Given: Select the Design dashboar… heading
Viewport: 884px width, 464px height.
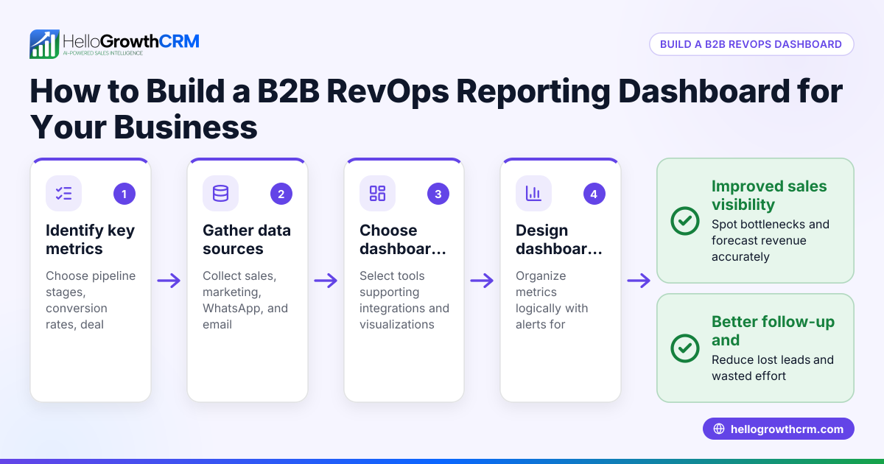Looking at the screenshot, I should [x=559, y=239].
